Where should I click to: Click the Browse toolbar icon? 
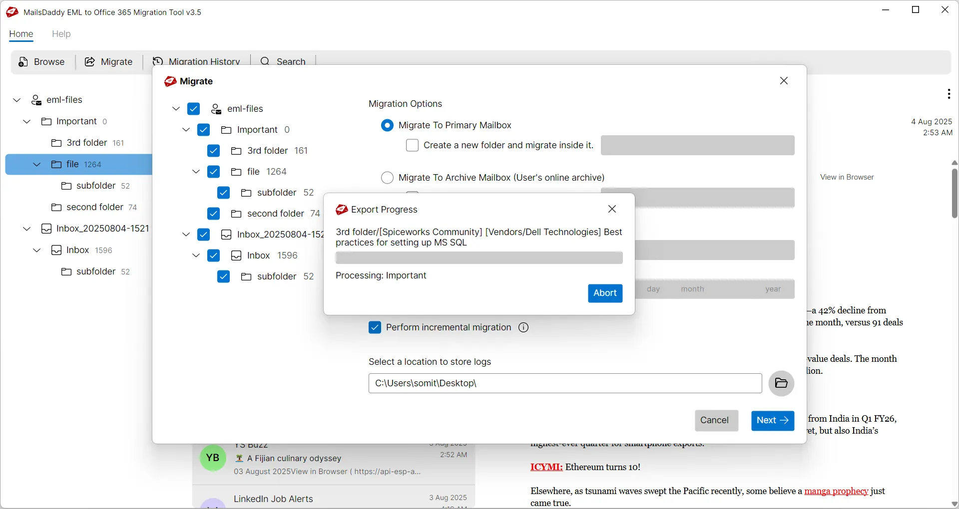pos(23,62)
